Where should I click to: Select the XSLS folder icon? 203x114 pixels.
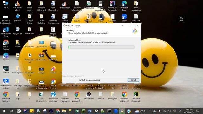point(42,31)
